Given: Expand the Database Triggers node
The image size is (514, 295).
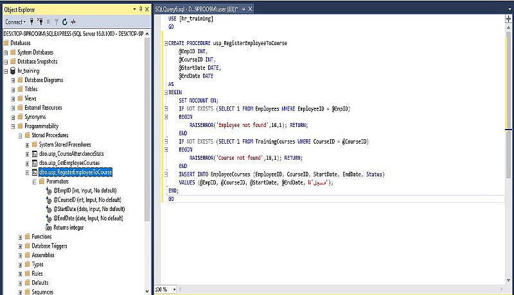Looking at the screenshot, I should tap(21, 246).
